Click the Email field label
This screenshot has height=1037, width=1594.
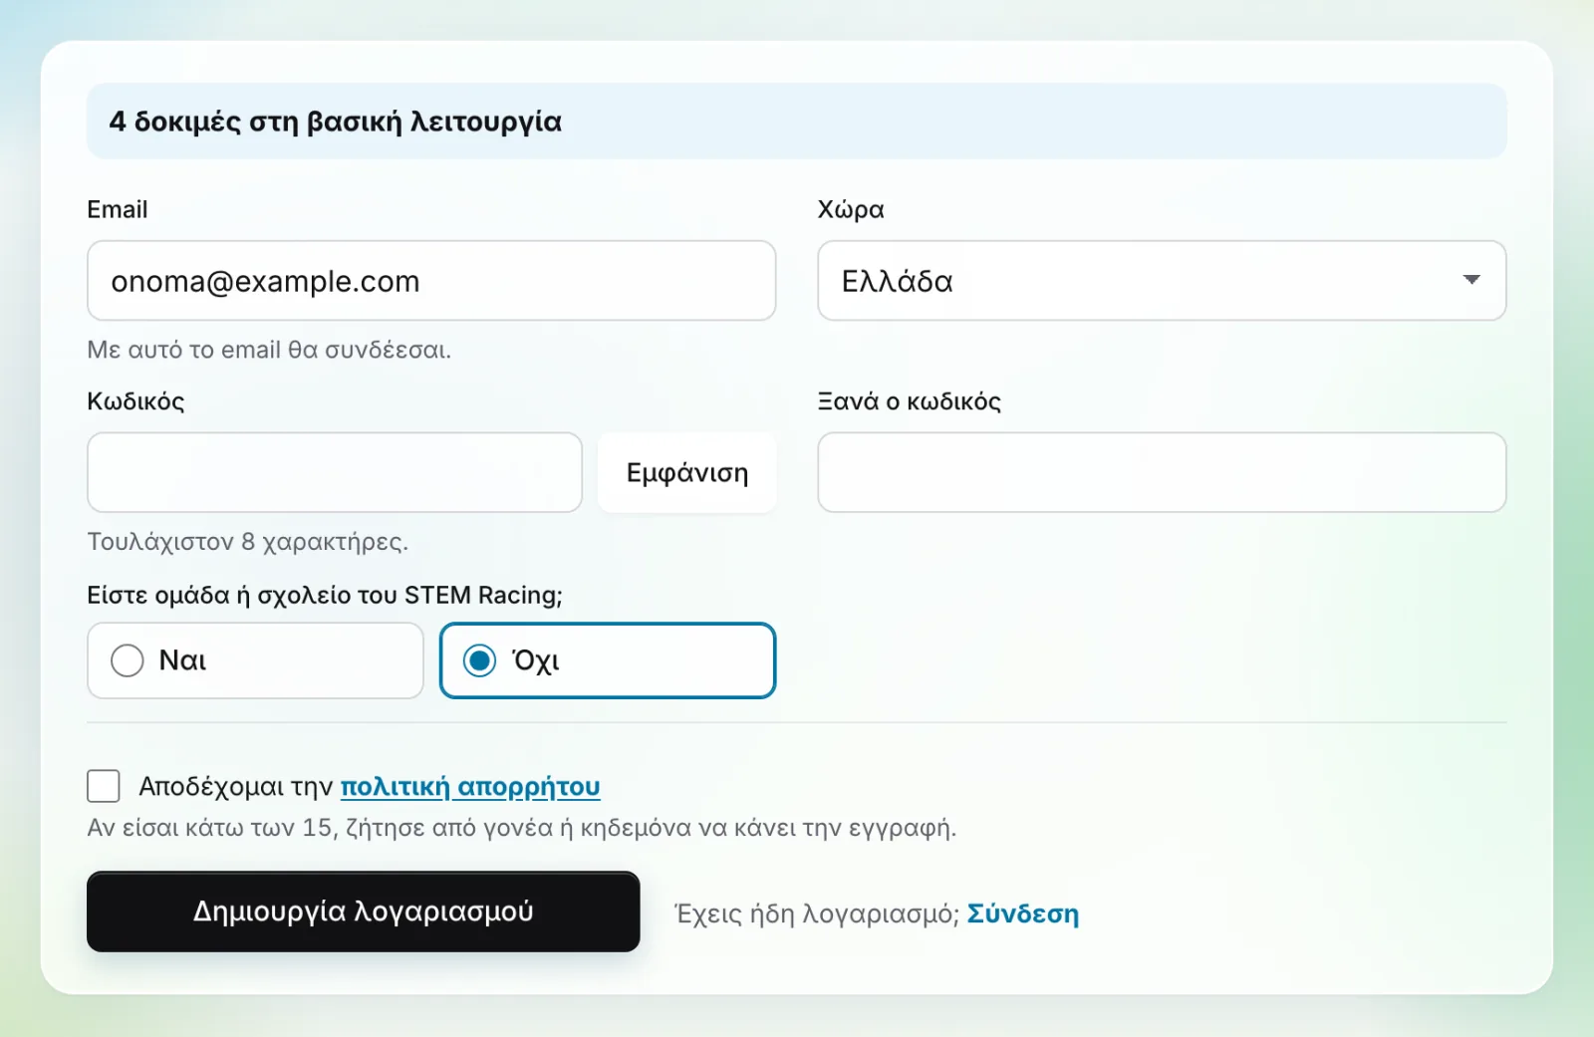[118, 209]
